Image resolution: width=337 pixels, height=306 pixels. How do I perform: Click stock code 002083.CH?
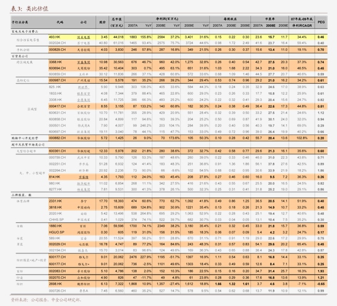(57, 271)
